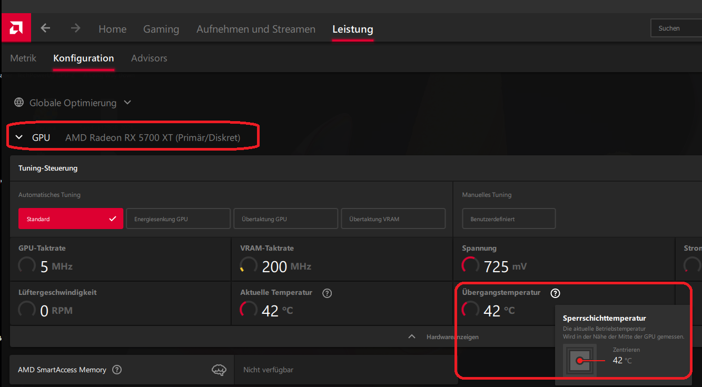Collapse Hardwareanzeigen with the up chevron
Viewport: 702px width, 387px height.
point(412,336)
